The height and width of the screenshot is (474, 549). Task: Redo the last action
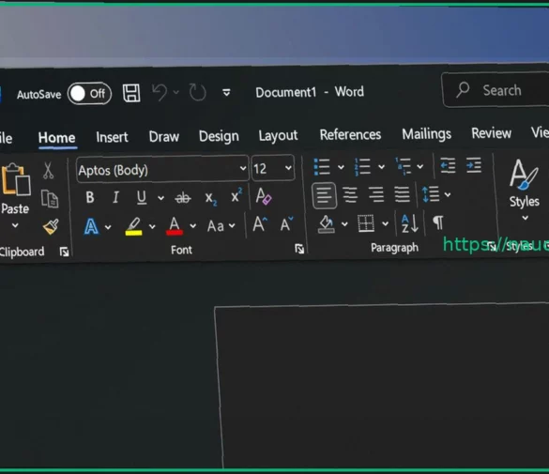pyautogui.click(x=197, y=92)
